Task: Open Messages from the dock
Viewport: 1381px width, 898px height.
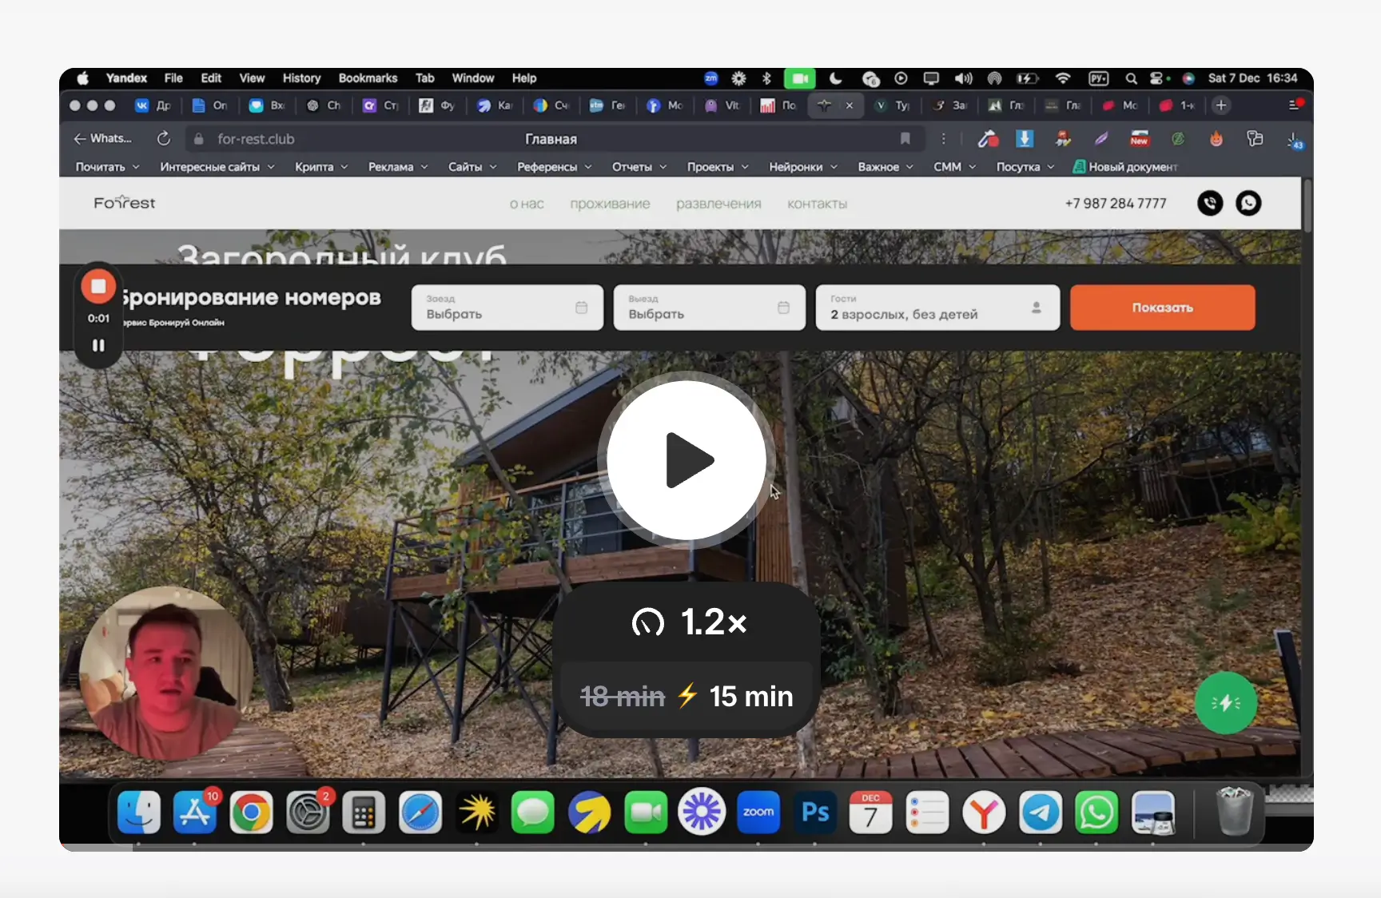Action: [532, 813]
